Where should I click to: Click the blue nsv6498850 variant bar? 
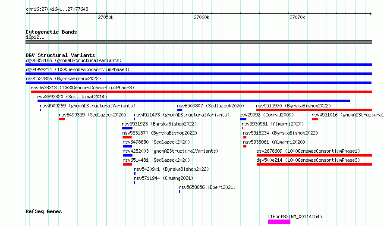click(127, 146)
